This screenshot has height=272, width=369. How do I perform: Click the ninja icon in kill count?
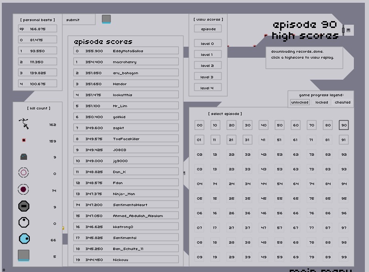24,123
